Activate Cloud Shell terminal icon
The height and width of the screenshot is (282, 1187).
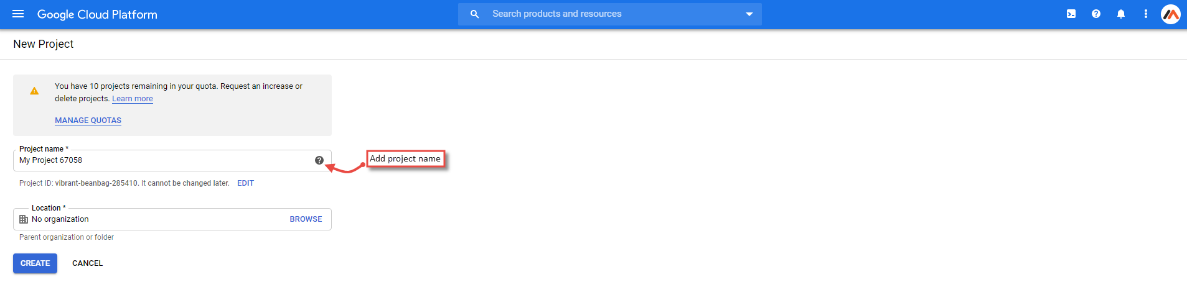click(x=1071, y=14)
